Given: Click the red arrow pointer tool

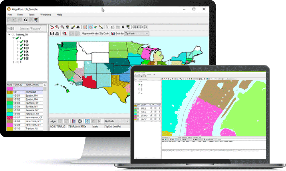Looking at the screenshot, I should [52, 27].
